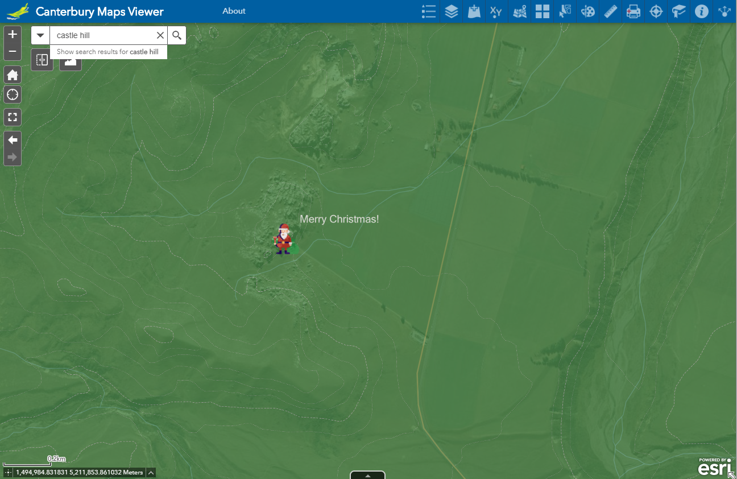Open the Swipe layer tool

tap(42, 60)
